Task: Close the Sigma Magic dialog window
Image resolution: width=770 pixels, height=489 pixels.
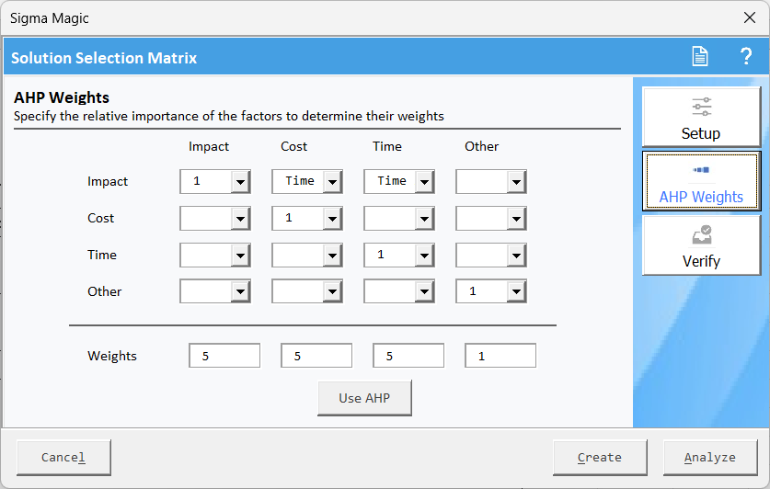Action: click(750, 17)
